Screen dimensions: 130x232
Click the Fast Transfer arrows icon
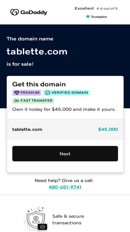pos(17,101)
